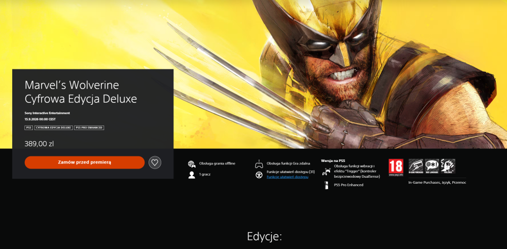Click the Remote Play controller icon

point(259,164)
